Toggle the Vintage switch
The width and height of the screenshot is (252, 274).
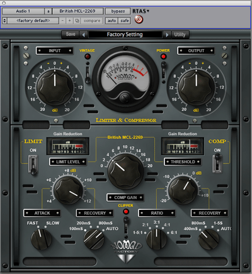(x=88, y=72)
